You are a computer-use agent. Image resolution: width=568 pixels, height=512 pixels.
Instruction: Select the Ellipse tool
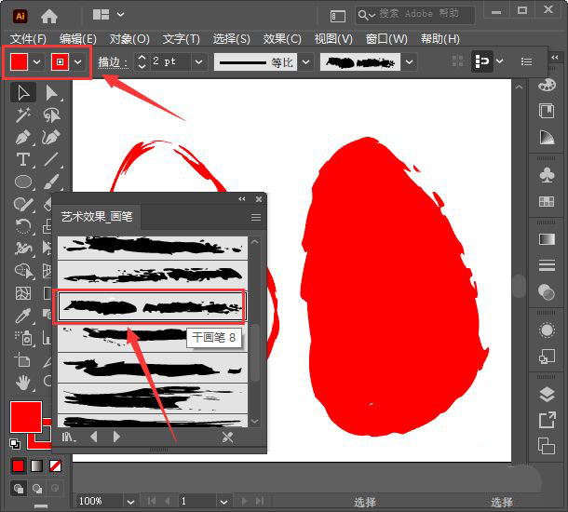[x=23, y=182]
